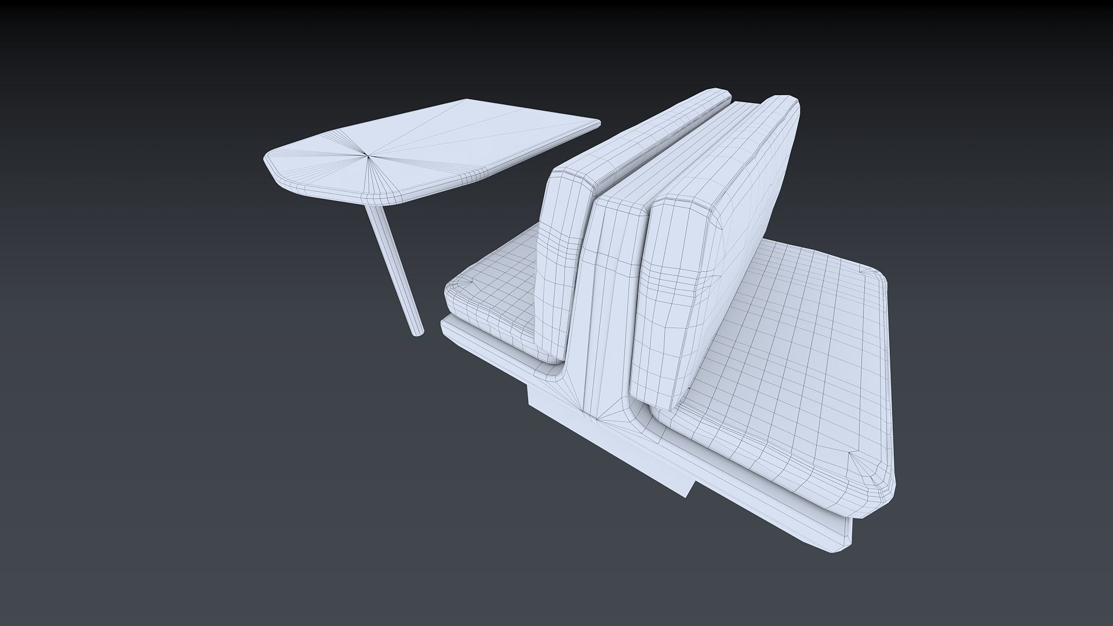Select the slanted table leg
Screen dimensions: 1113x626
[394, 270]
